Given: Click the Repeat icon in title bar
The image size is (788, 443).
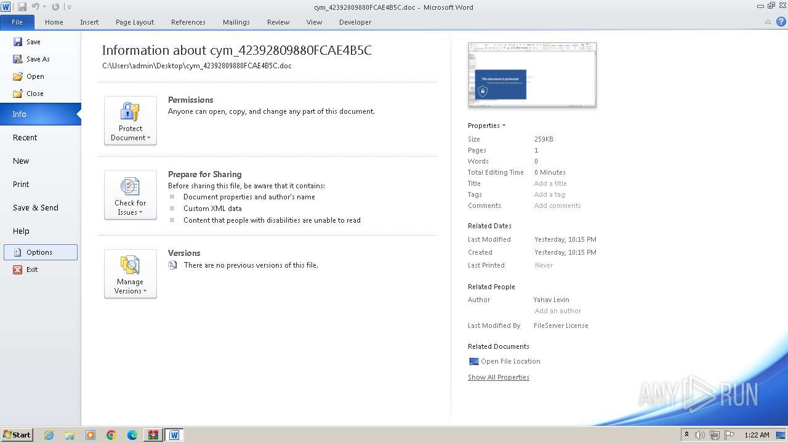Looking at the screenshot, I should point(55,7).
